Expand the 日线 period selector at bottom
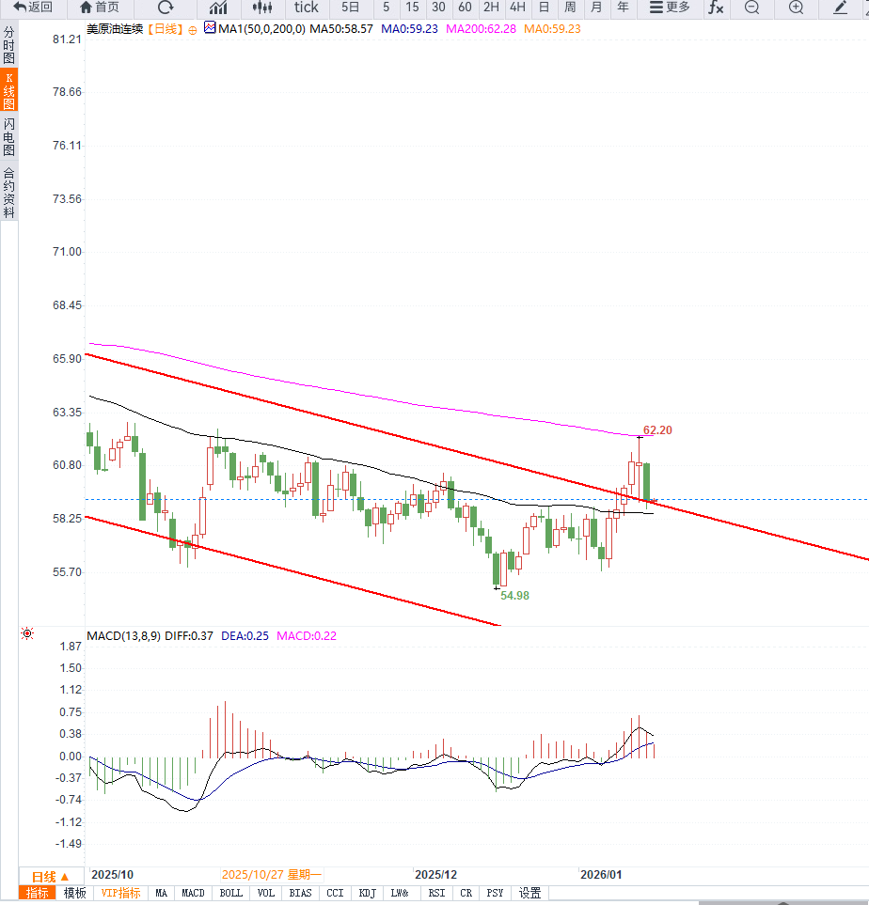The height and width of the screenshot is (905, 869). click(x=51, y=877)
